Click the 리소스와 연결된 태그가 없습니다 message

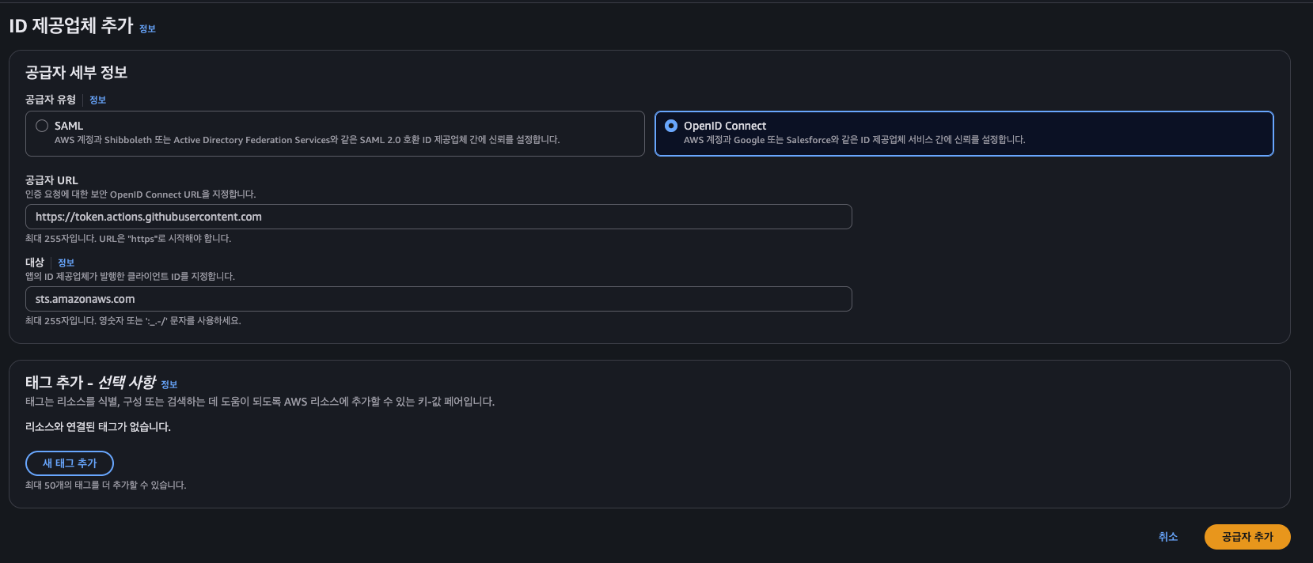(98, 427)
